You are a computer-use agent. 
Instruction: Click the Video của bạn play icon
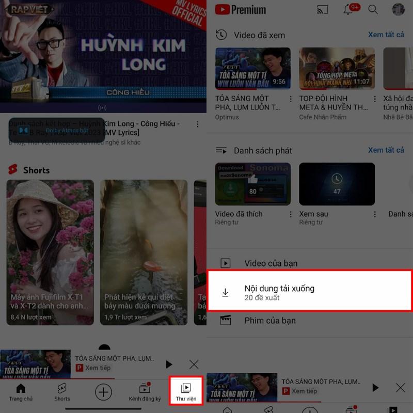coord(226,263)
